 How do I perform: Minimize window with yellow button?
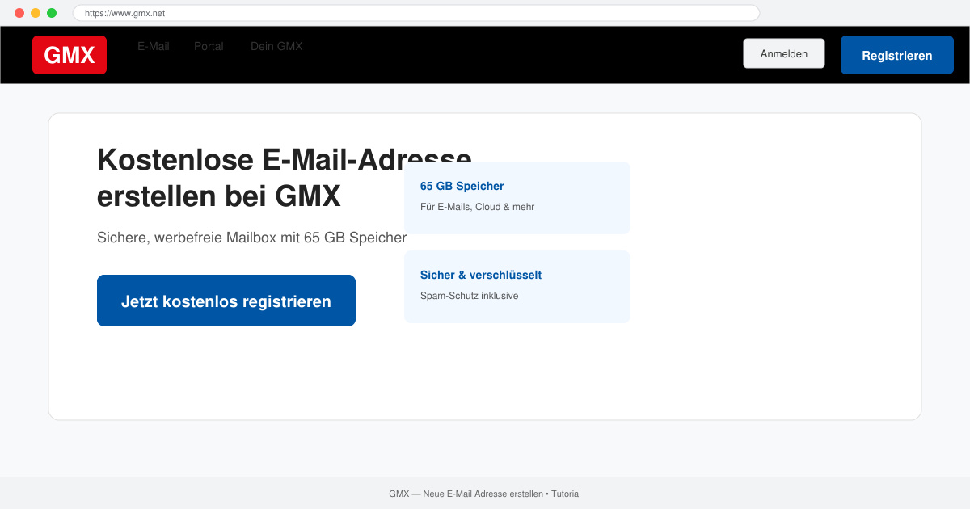pyautogui.click(x=36, y=13)
